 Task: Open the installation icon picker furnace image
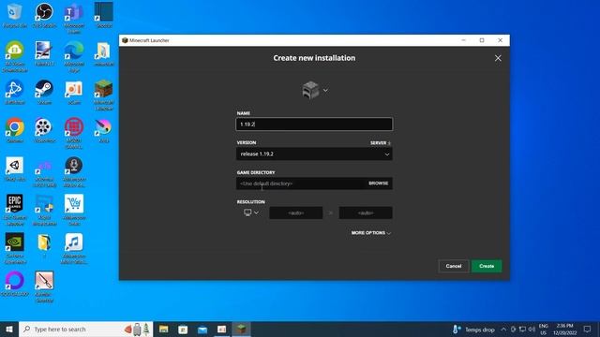(x=310, y=91)
